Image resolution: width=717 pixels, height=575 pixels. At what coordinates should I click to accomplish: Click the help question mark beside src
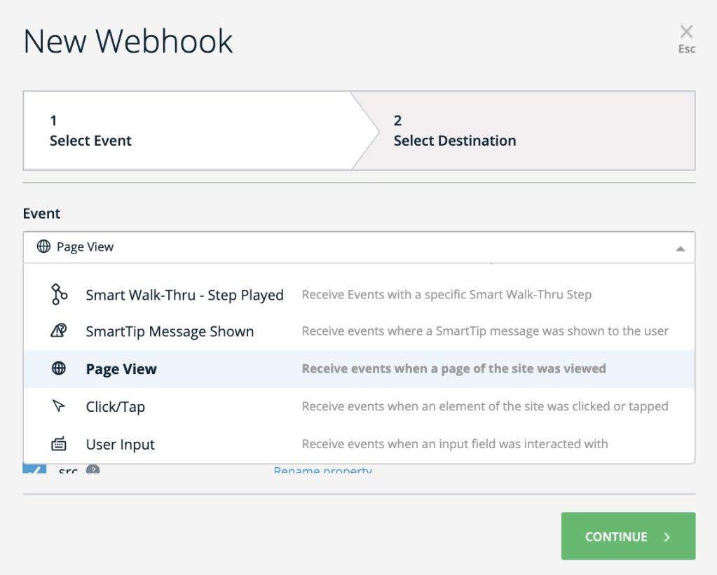click(x=93, y=470)
